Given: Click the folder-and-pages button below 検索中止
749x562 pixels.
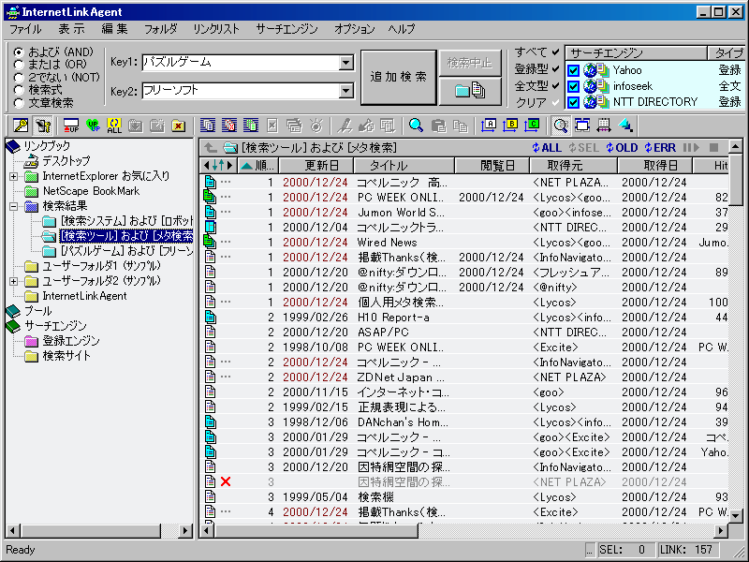Looking at the screenshot, I should pyautogui.click(x=471, y=90).
